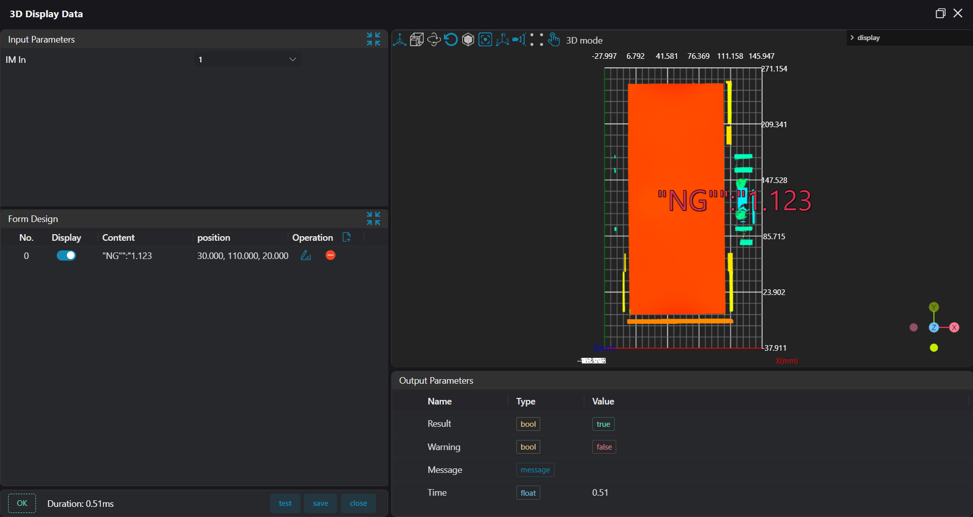The width and height of the screenshot is (973, 517).
Task: Select the solid cube render icon
Action: pos(468,40)
